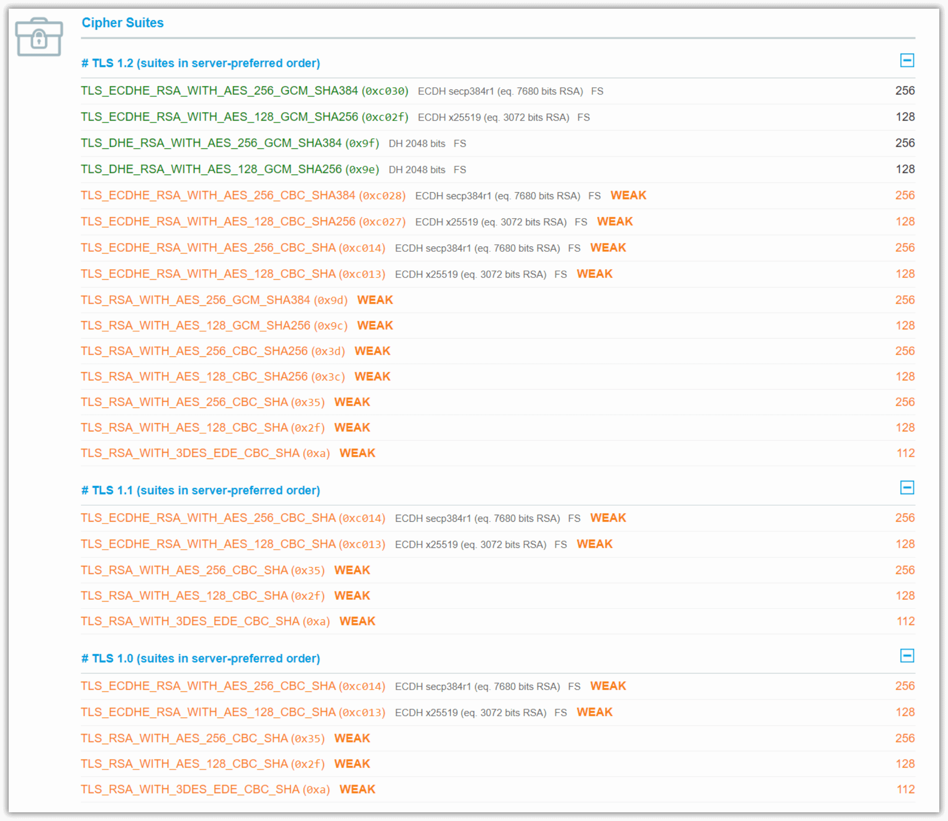Collapse the TLS 1.1 suites section
The image size is (948, 821).
[x=907, y=487]
